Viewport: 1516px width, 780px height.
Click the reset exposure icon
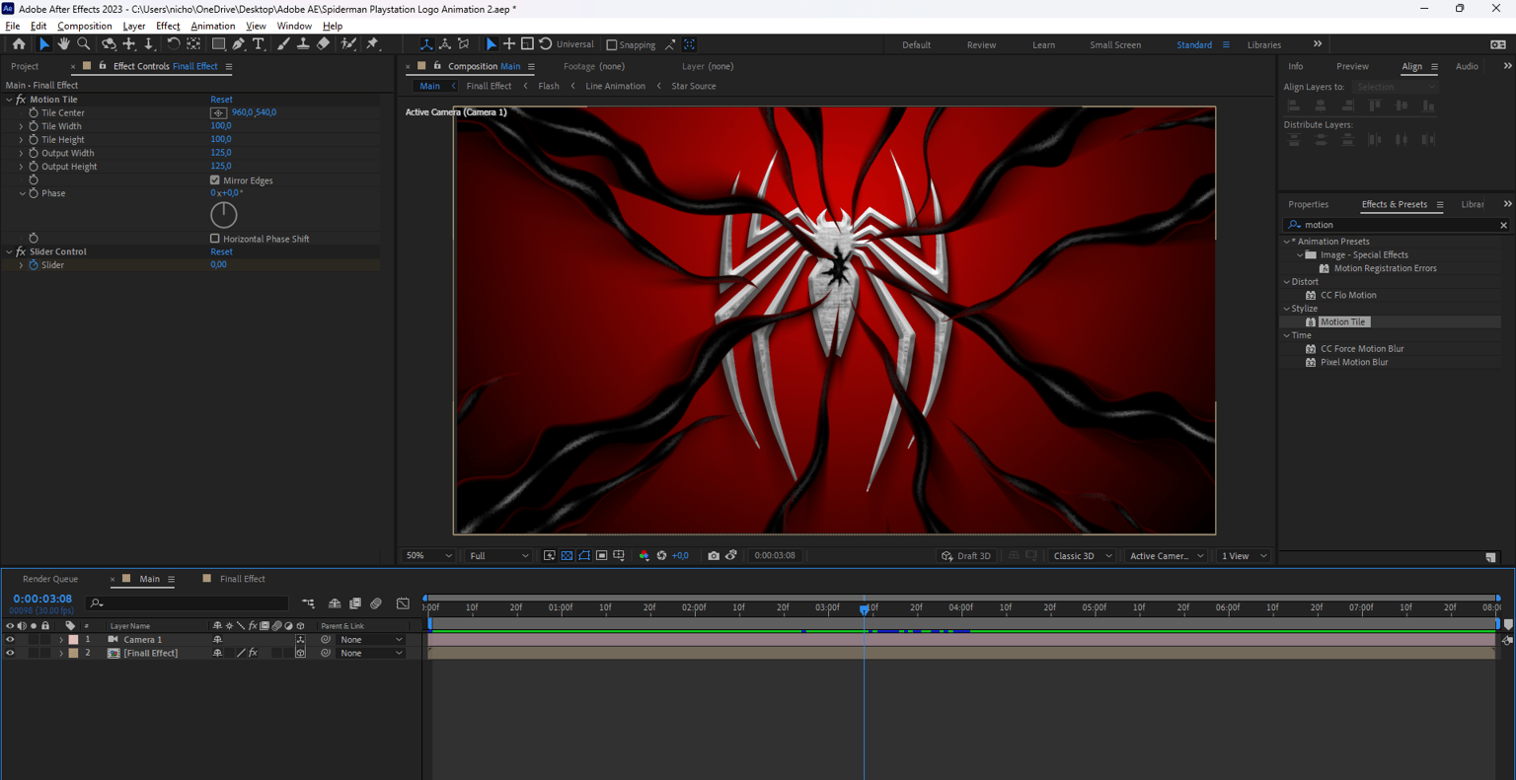(x=661, y=556)
